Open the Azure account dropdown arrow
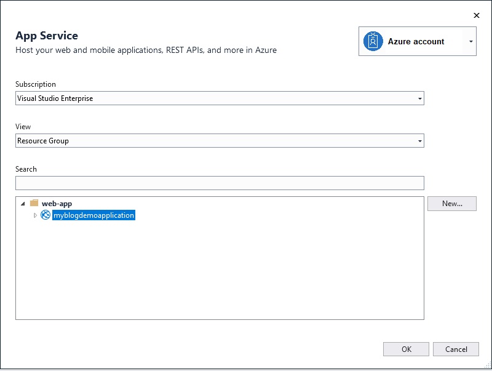 coord(470,41)
